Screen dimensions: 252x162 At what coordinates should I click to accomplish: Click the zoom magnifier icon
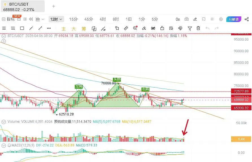(135, 28)
